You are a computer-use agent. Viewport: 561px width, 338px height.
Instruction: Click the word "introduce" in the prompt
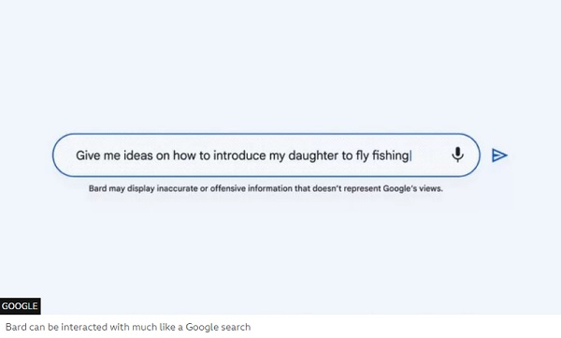pos(237,155)
